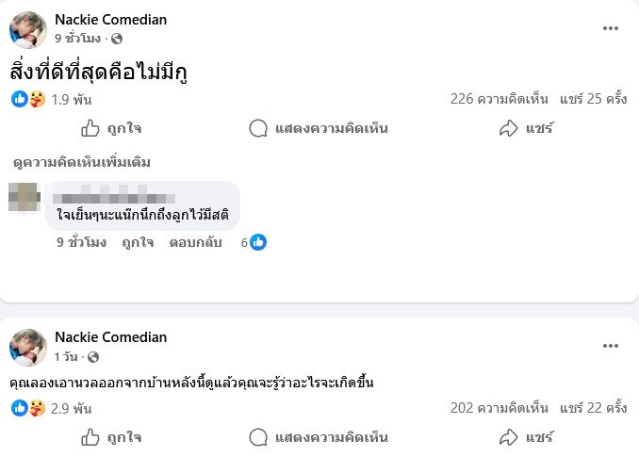Image resolution: width=639 pixels, height=457 pixels.
Task: Open reaction emoji list on first post
Action: point(26,99)
